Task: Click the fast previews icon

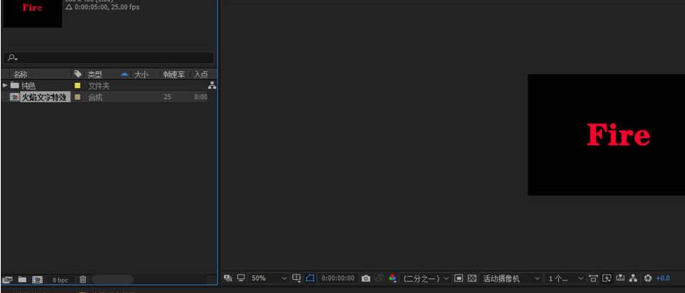Action: (x=607, y=278)
